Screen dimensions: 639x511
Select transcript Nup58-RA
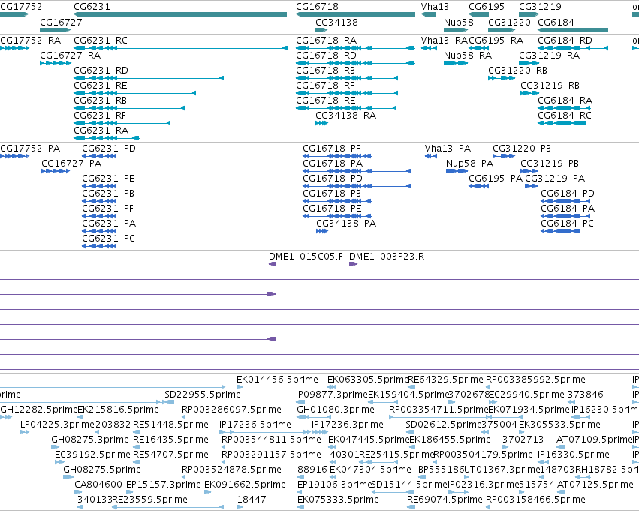pyautogui.click(x=468, y=55)
